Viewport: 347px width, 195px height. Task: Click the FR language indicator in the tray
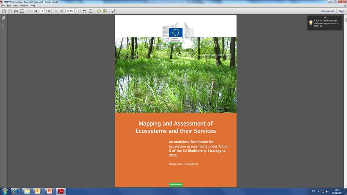(x=313, y=191)
